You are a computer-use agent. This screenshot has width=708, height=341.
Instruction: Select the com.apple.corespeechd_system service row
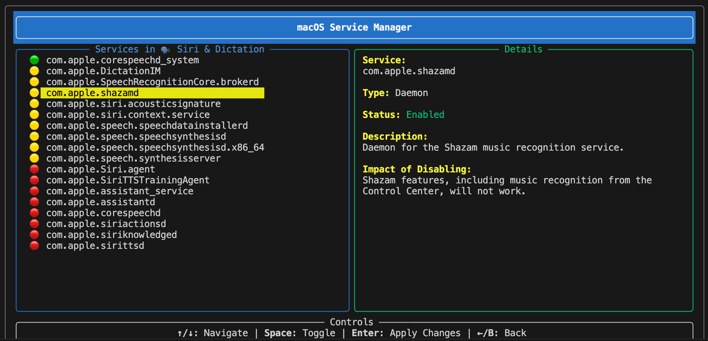(x=123, y=60)
